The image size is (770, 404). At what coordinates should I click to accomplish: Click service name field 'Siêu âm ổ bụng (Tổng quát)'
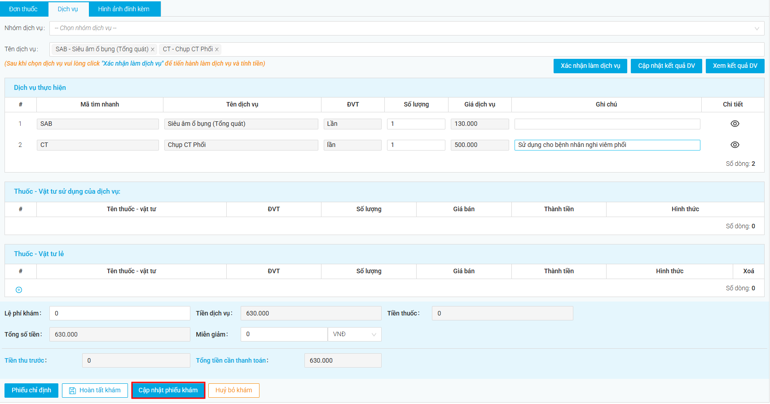click(241, 124)
